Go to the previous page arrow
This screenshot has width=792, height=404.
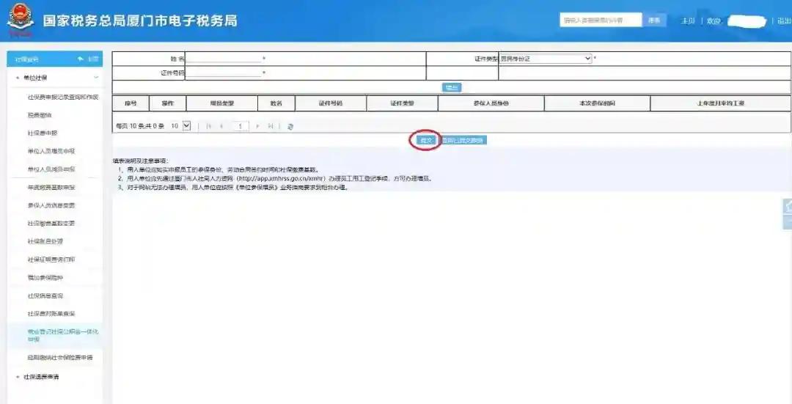point(221,126)
